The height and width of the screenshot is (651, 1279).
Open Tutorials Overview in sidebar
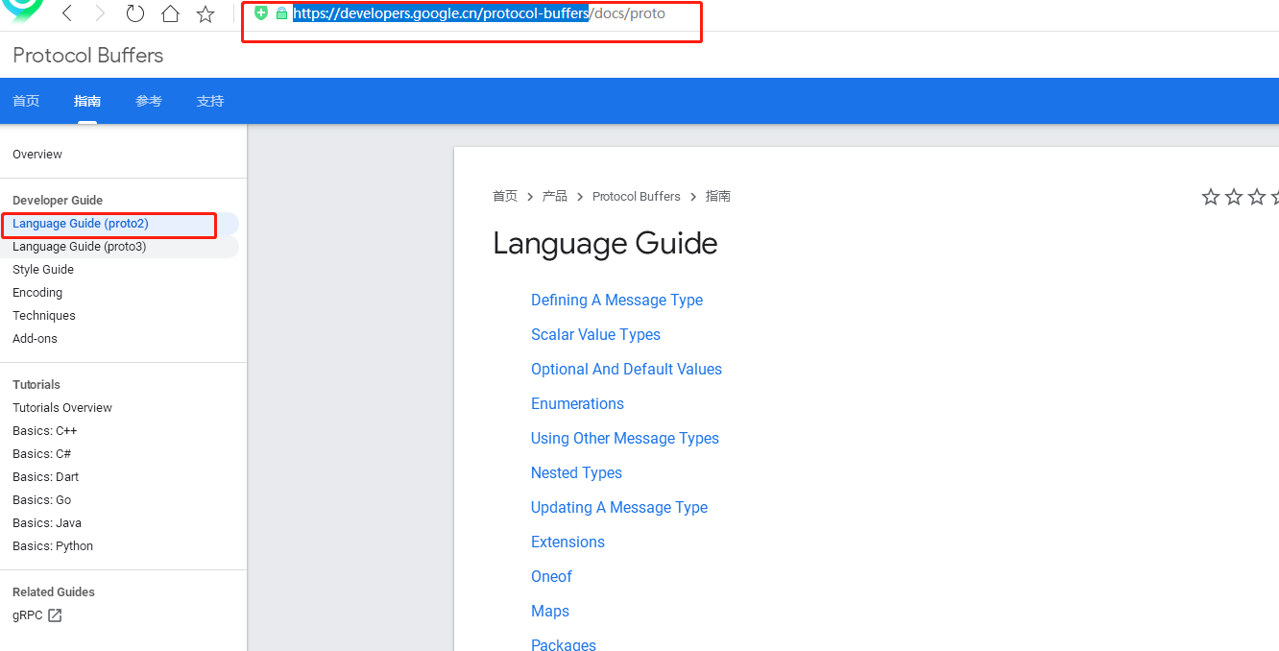[62, 408]
